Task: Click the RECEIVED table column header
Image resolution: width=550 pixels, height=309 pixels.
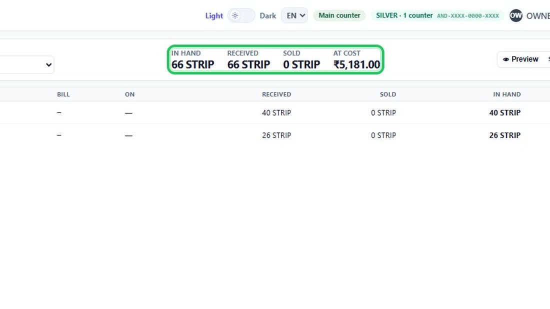Action: pyautogui.click(x=276, y=94)
